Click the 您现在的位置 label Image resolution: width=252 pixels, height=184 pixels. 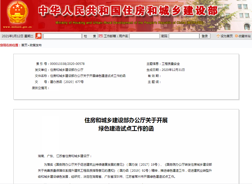(x=10, y=45)
